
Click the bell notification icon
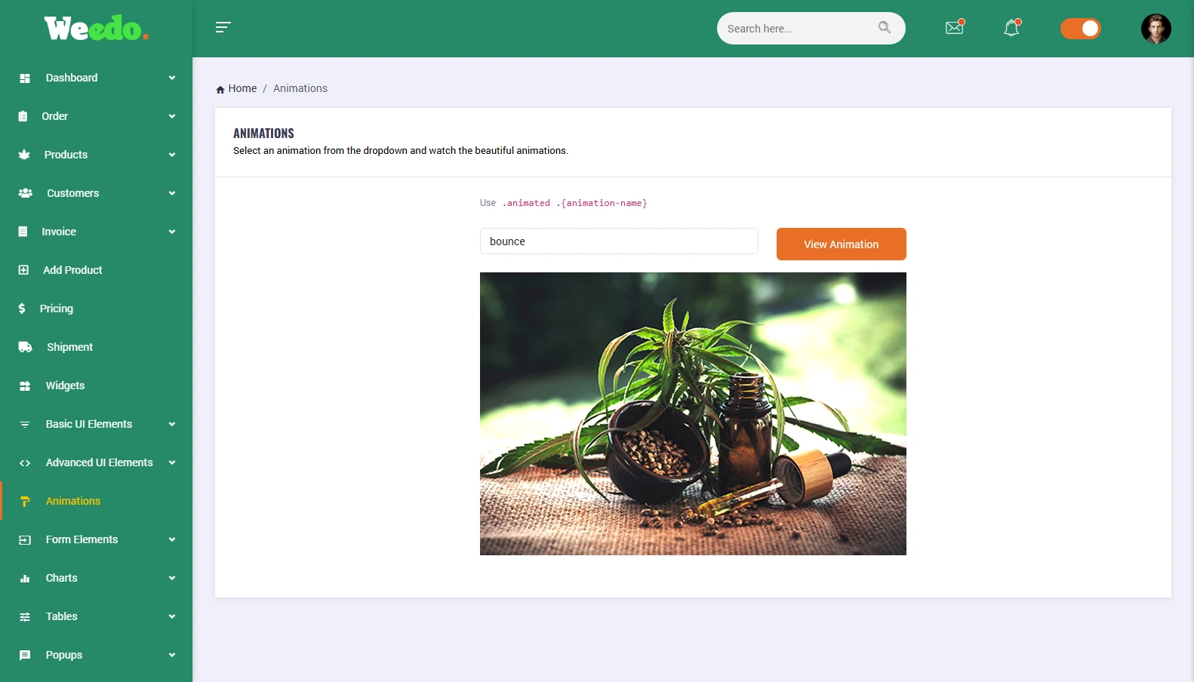(x=1011, y=28)
